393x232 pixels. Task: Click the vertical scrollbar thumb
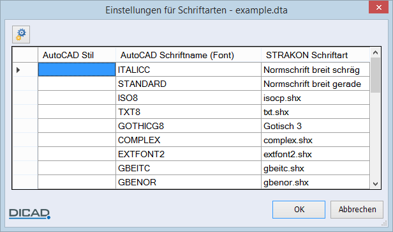[375, 75]
